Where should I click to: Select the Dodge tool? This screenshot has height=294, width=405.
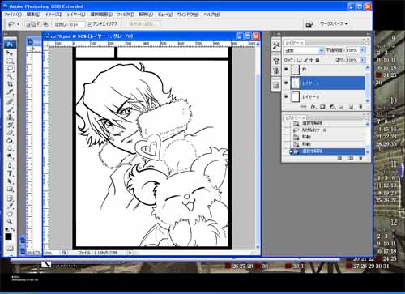pyautogui.click(x=10, y=156)
